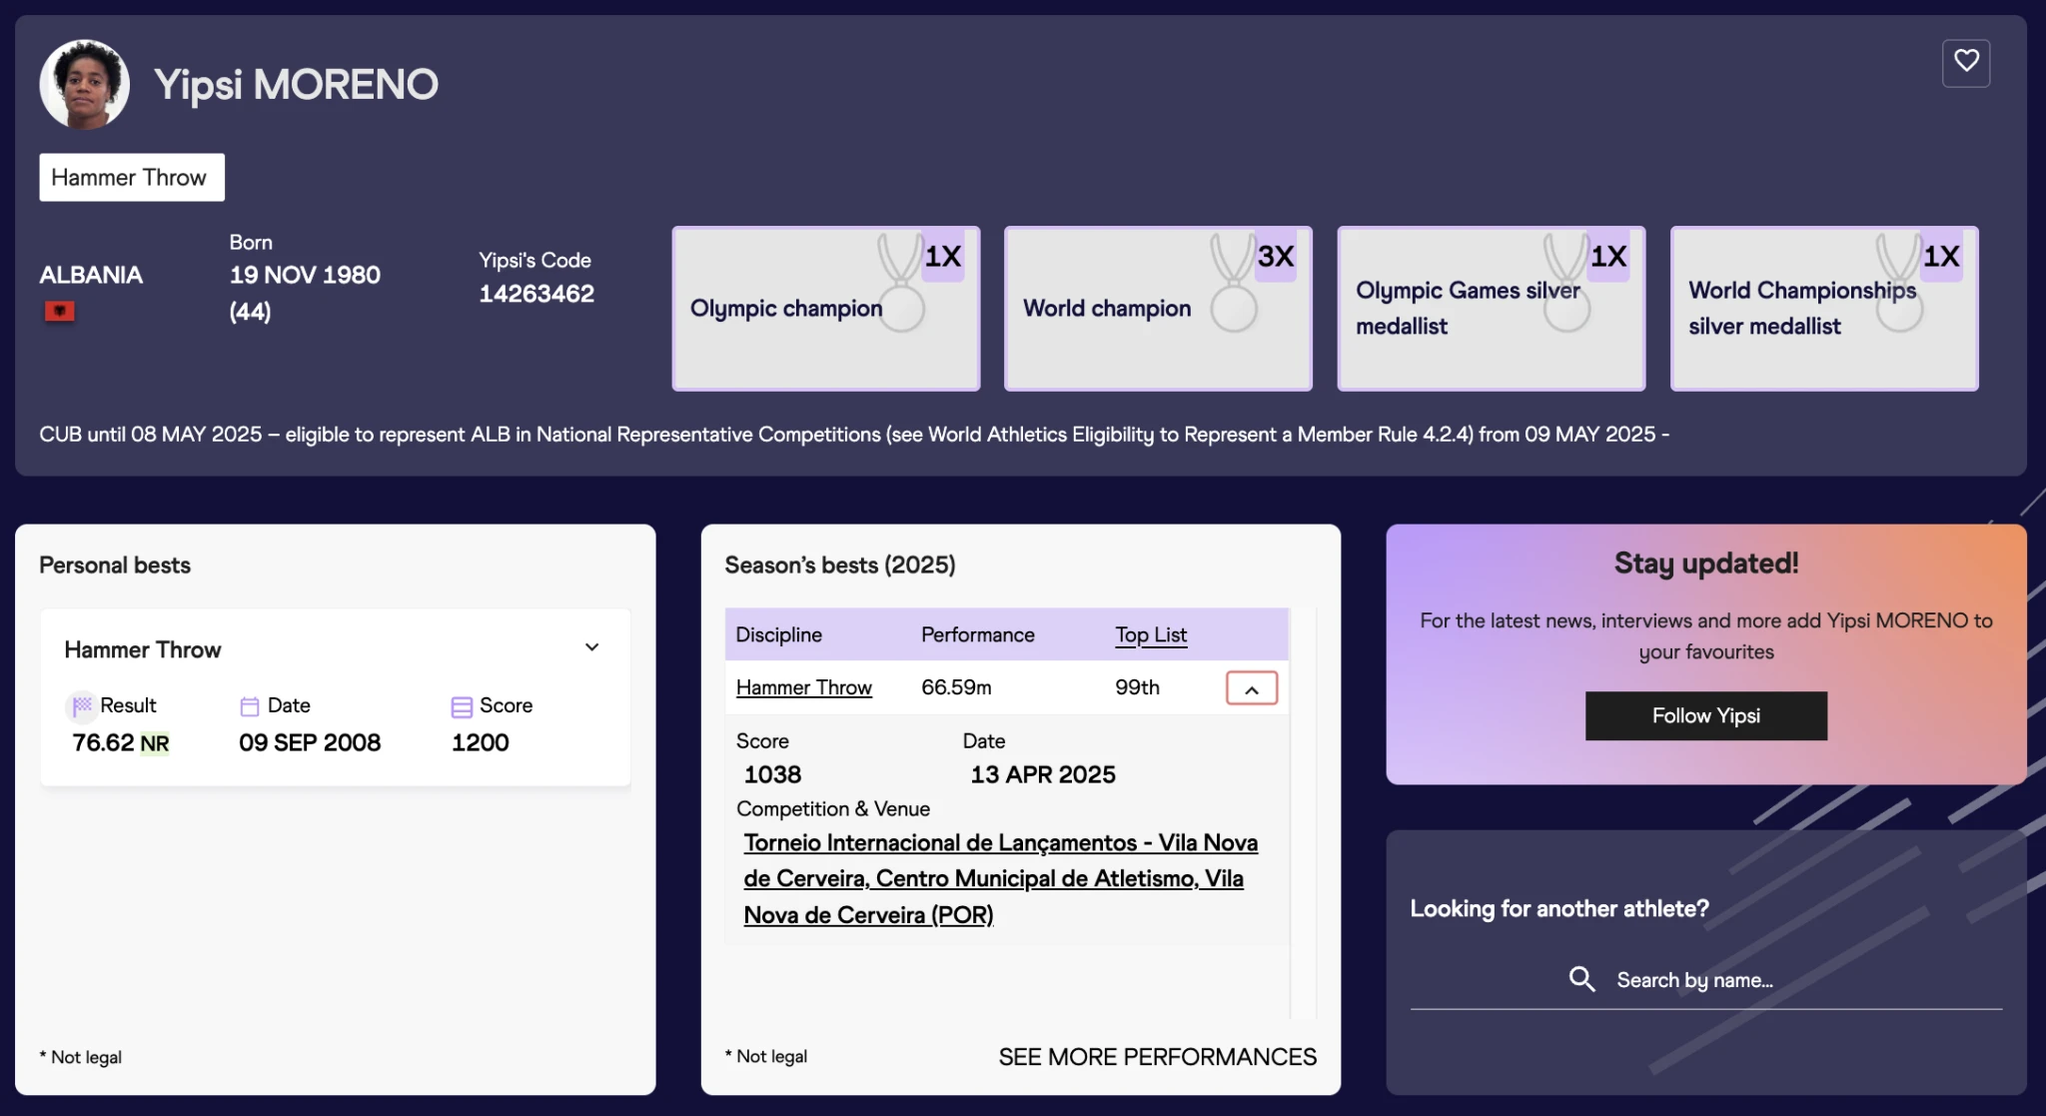Click the Albania flag icon
The image size is (2046, 1116).
click(x=60, y=312)
